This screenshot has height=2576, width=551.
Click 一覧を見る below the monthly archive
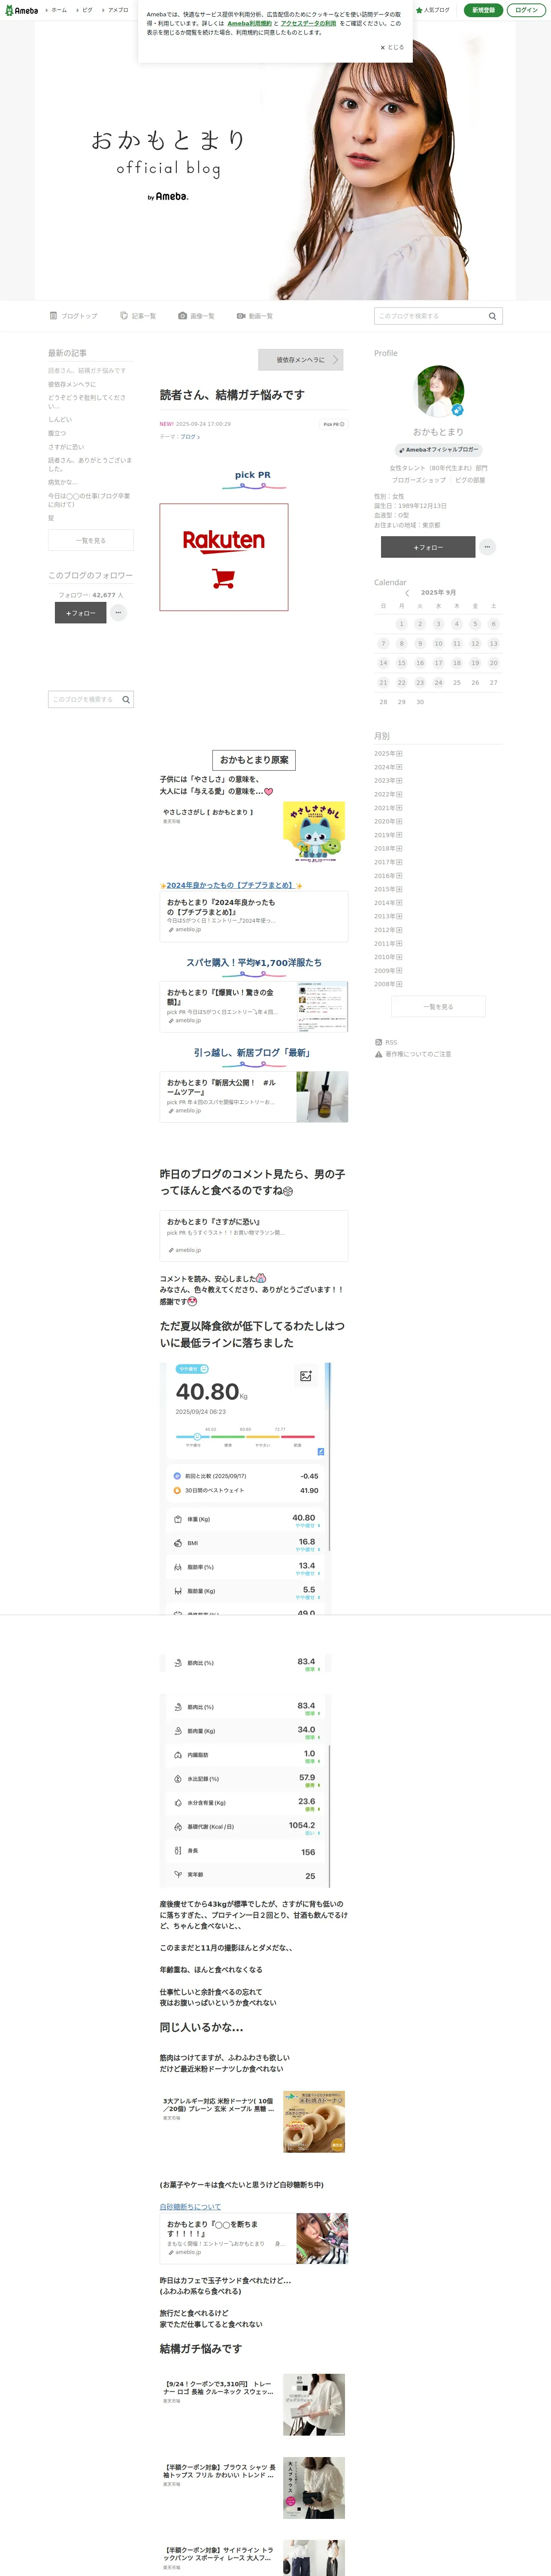tap(439, 1007)
